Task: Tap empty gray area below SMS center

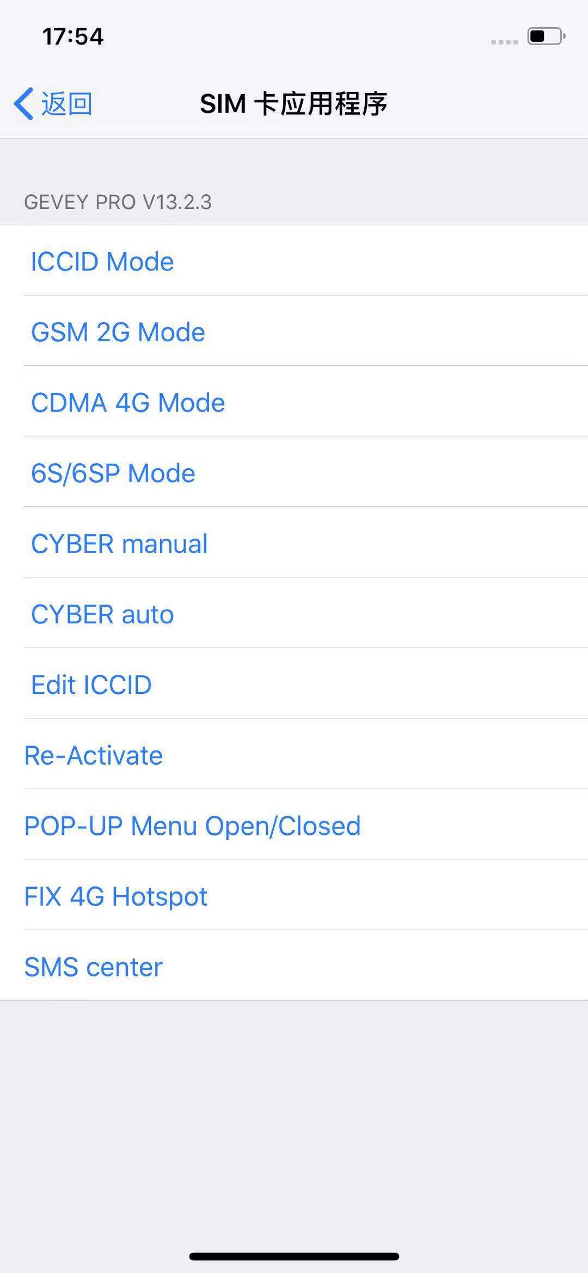Action: [294, 1116]
